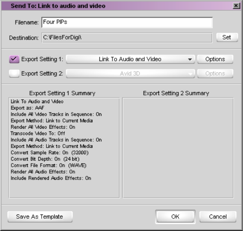This screenshot has height=231, width=243.
Task: Confirm the dialog with OK
Action: point(175,217)
